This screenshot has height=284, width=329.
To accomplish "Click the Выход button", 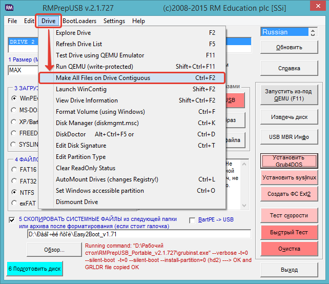I will [x=289, y=270].
